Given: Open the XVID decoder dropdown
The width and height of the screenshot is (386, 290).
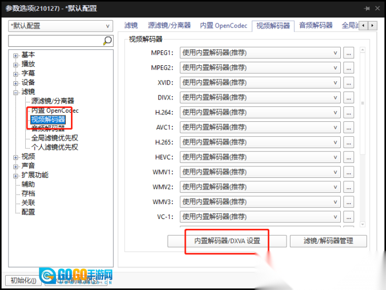Looking at the screenshot, I should [261, 82].
